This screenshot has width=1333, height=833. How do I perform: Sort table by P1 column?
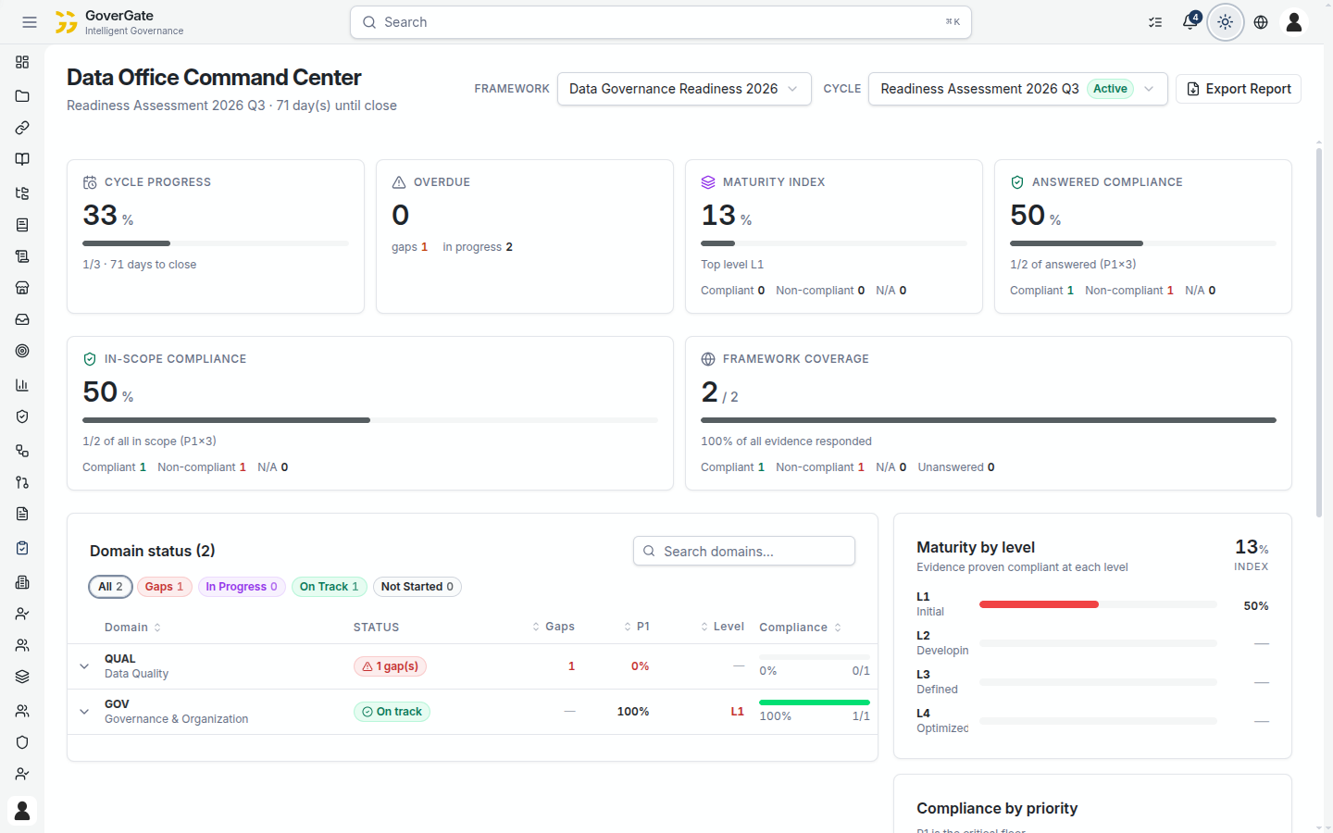(x=637, y=627)
